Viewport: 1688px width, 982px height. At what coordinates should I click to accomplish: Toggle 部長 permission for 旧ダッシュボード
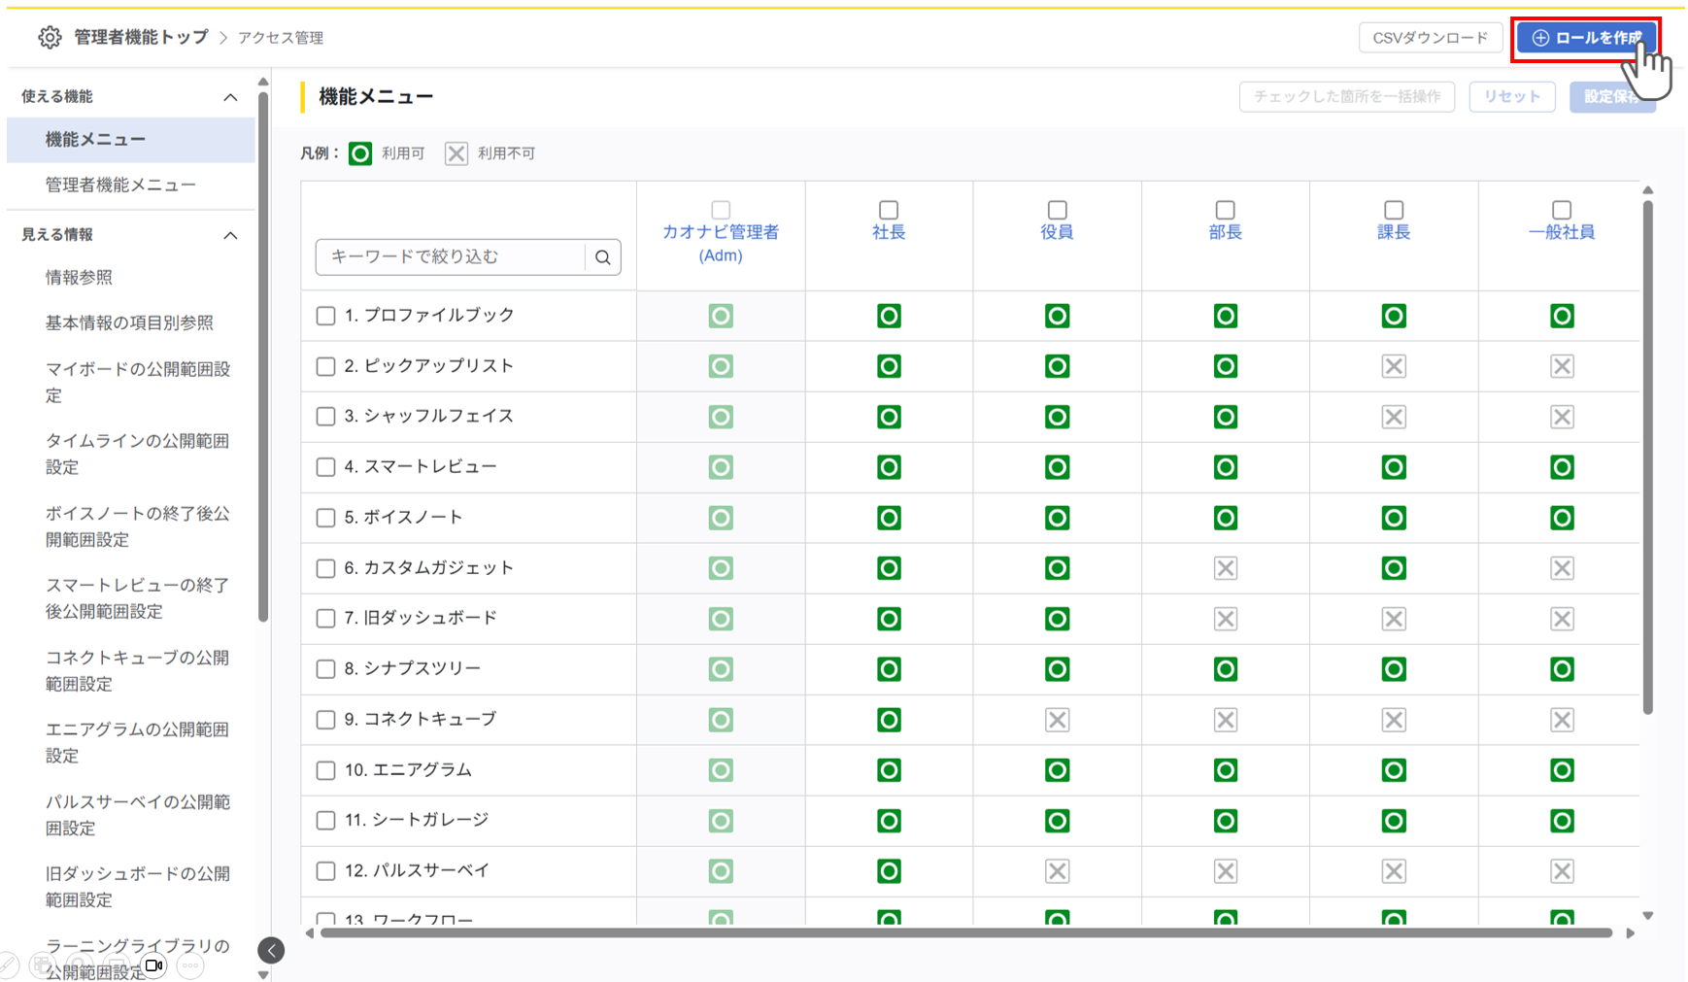pos(1226,619)
